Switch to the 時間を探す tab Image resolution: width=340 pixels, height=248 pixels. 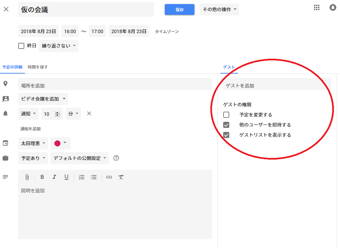coord(38,67)
